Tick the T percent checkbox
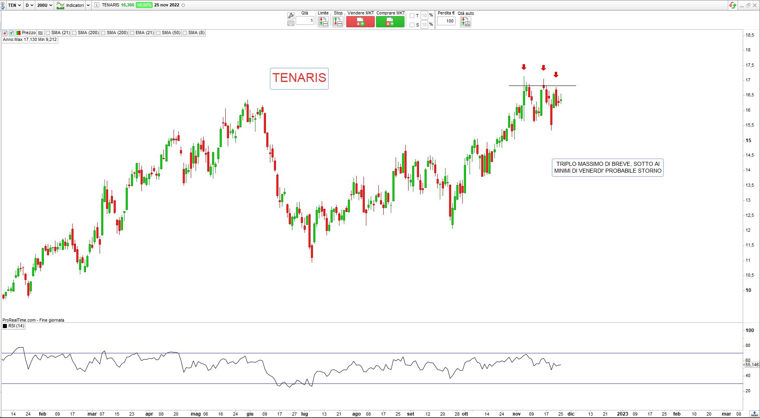The width and height of the screenshot is (760, 418). point(412,16)
